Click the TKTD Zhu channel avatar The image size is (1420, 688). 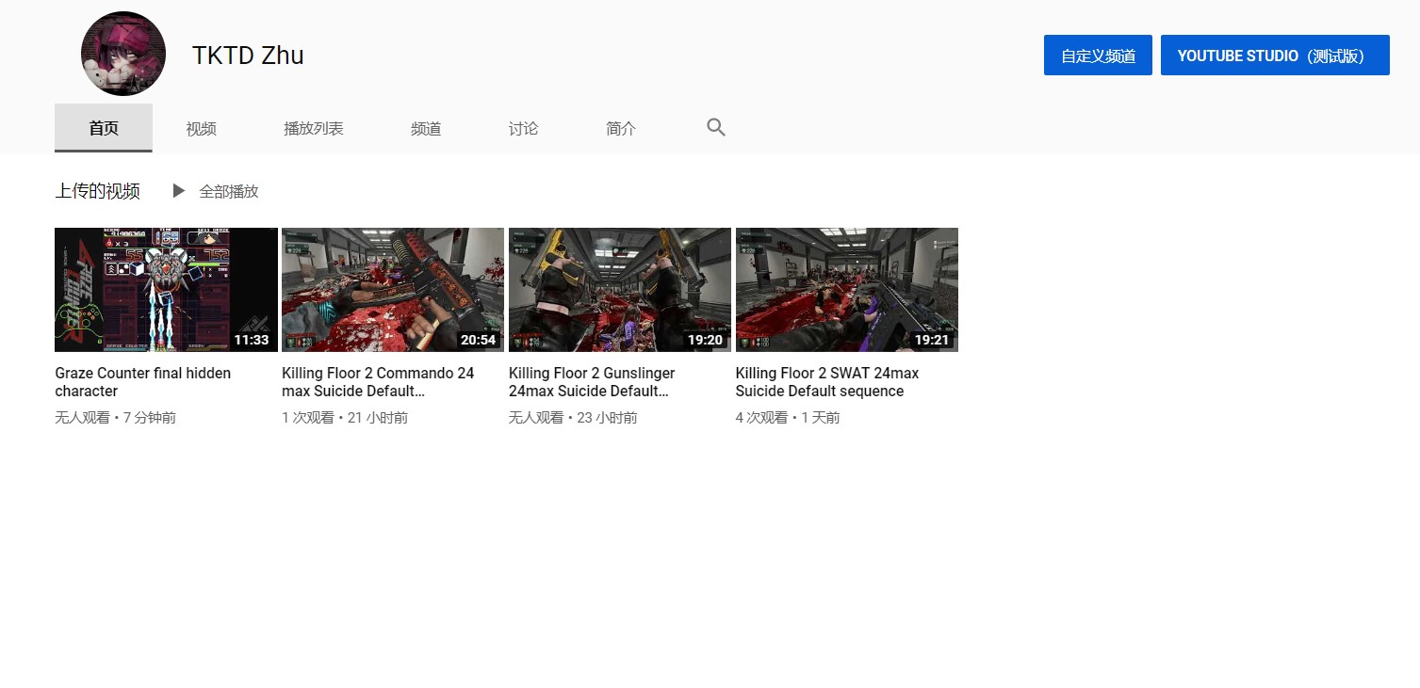tap(123, 54)
